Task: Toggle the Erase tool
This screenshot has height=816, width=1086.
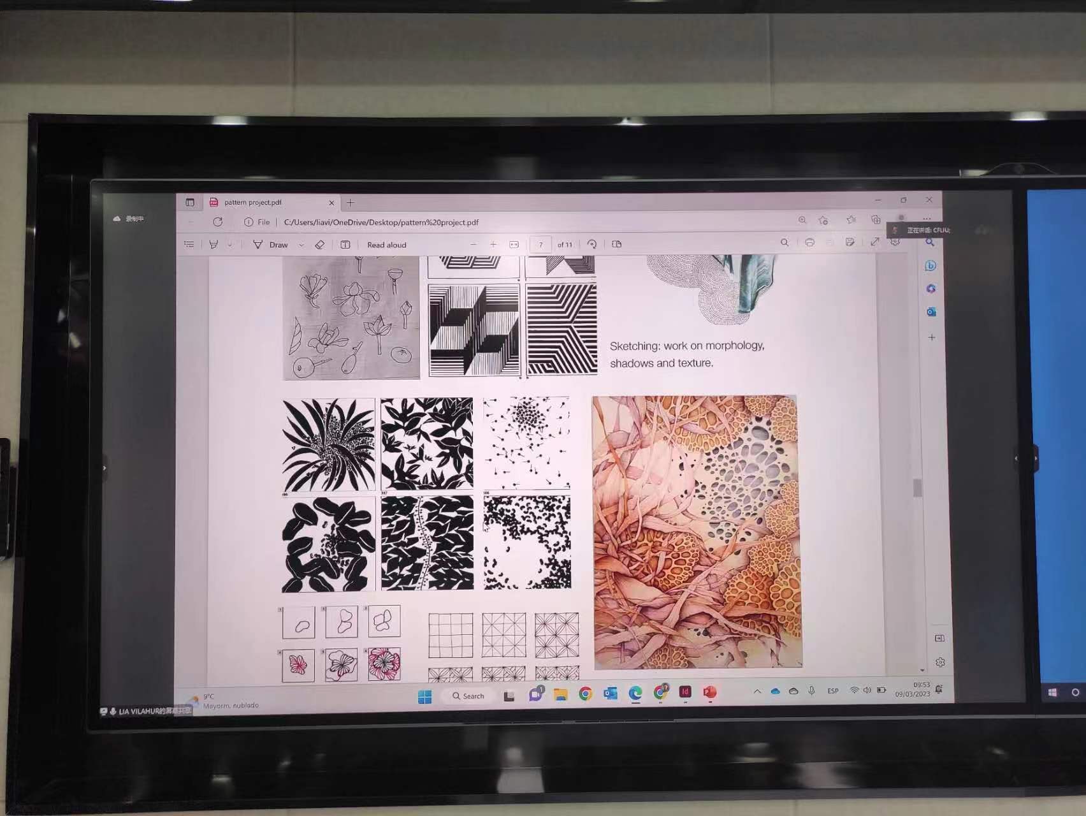Action: (320, 245)
